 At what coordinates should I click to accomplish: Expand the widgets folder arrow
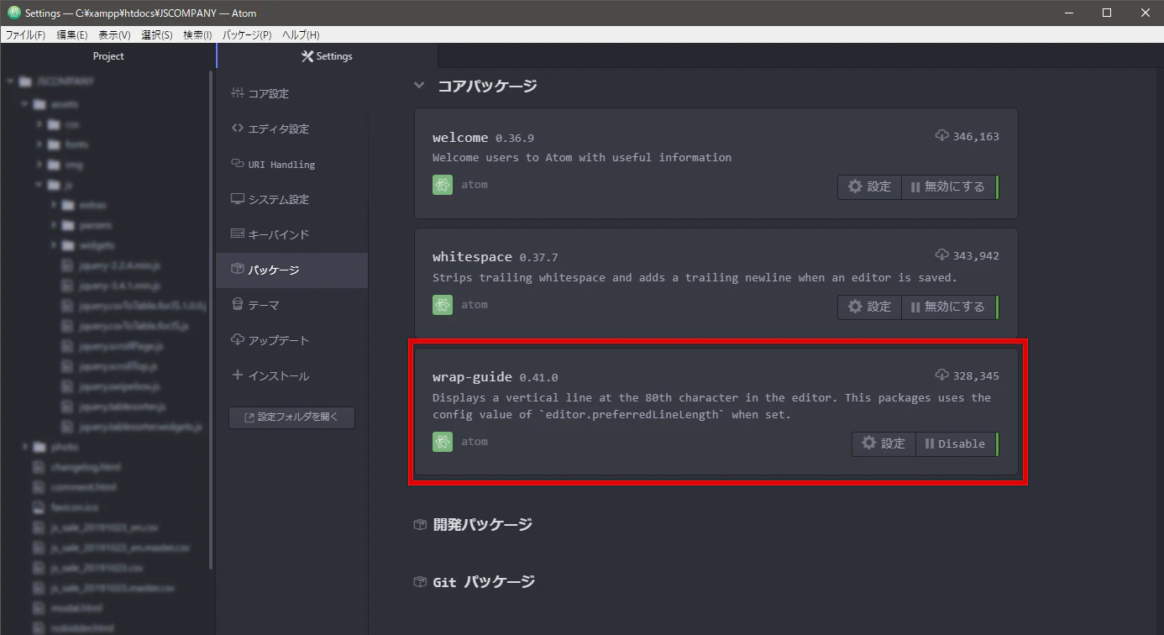(x=53, y=245)
